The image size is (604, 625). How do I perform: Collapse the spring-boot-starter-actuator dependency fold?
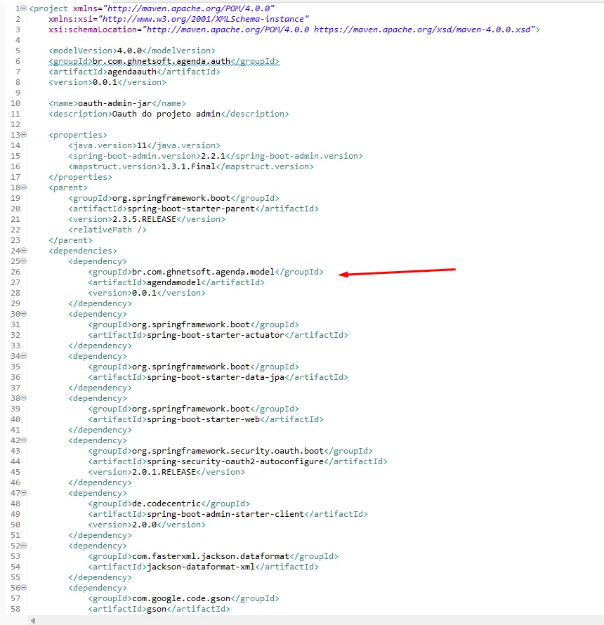click(25, 314)
